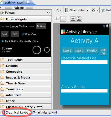Select the RadioButton widget in palette
The height and width of the screenshot is (117, 111).
(10, 41)
